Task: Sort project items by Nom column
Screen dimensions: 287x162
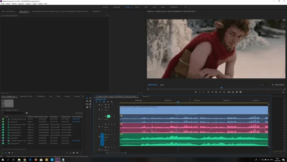Action: pyautogui.click(x=7, y=117)
